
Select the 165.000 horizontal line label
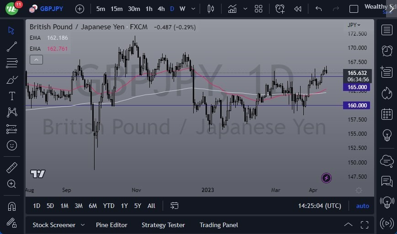click(x=356, y=87)
